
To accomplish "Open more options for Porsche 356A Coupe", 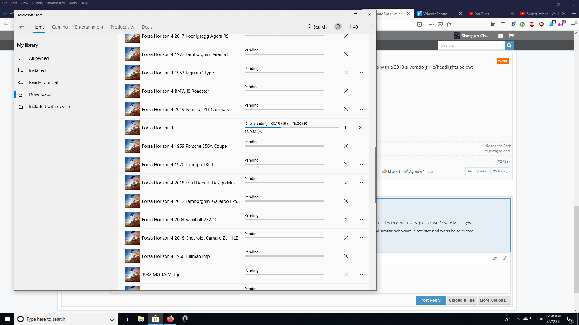I will click(361, 146).
